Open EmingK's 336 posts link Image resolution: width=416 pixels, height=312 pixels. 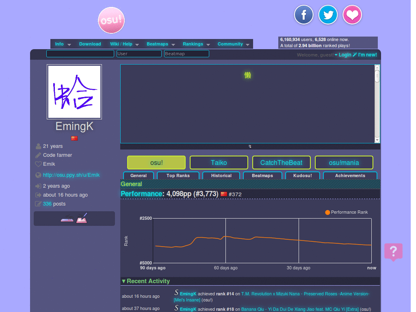(x=47, y=204)
